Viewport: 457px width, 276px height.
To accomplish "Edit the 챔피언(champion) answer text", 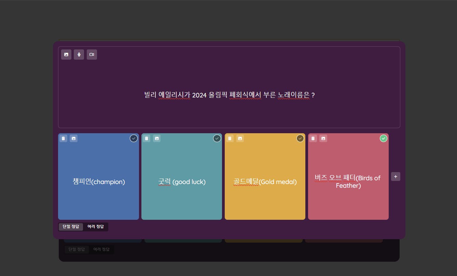I will 99,182.
